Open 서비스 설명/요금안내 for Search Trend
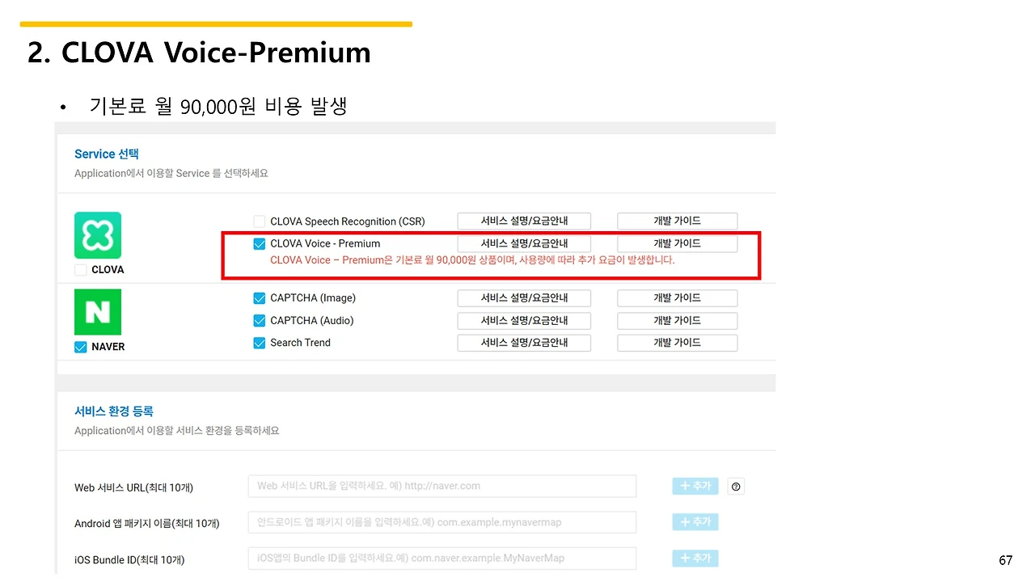The width and height of the screenshot is (1035, 582). pos(524,343)
